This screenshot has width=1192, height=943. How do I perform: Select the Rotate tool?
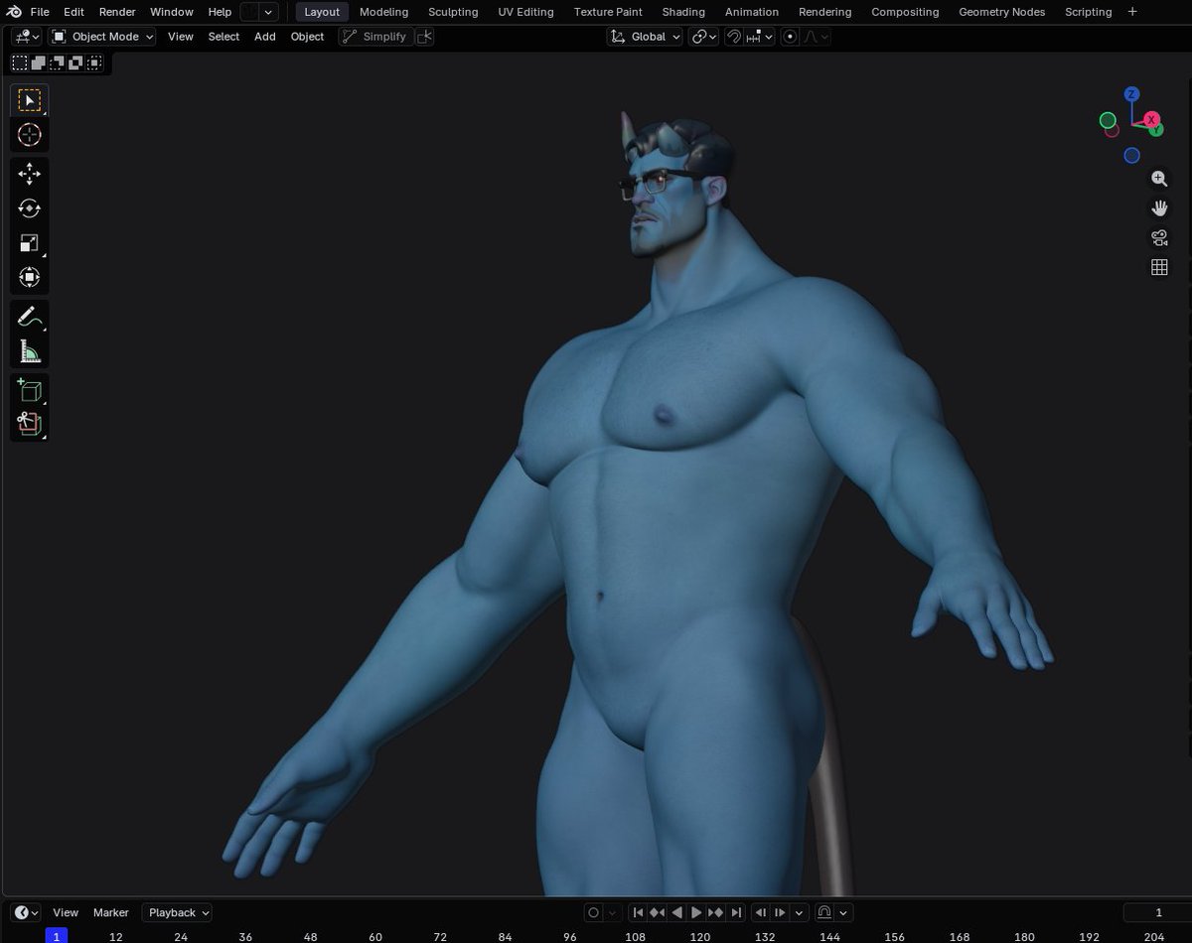coord(29,208)
